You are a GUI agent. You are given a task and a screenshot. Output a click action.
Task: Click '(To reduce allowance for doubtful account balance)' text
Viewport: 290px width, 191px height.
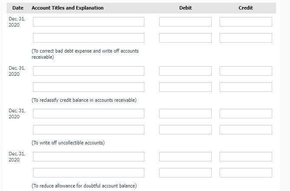[84, 186]
